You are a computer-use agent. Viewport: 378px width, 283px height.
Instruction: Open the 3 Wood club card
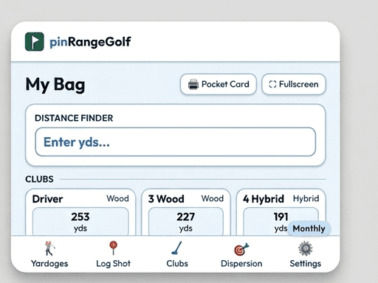186,212
